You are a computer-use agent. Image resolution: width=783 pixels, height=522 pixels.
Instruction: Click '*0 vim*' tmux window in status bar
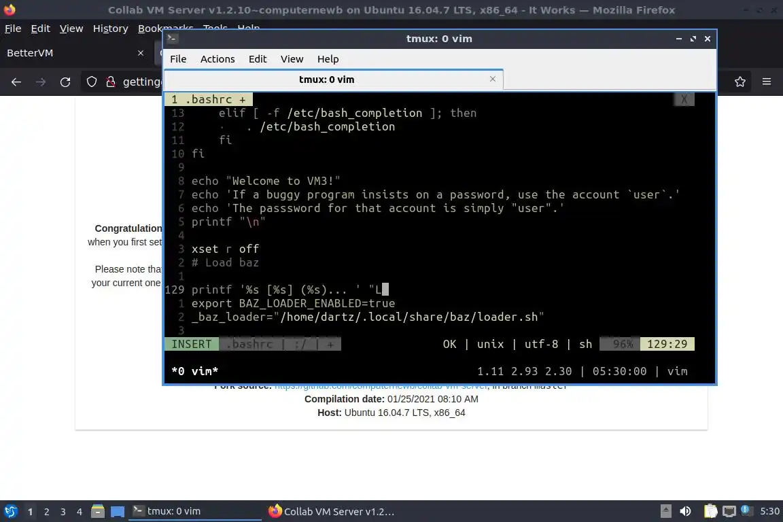195,371
